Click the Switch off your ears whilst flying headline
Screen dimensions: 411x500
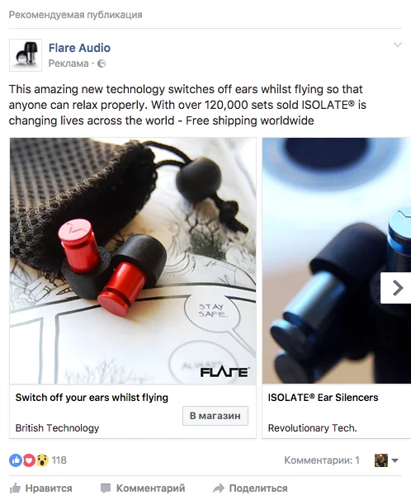coord(92,398)
